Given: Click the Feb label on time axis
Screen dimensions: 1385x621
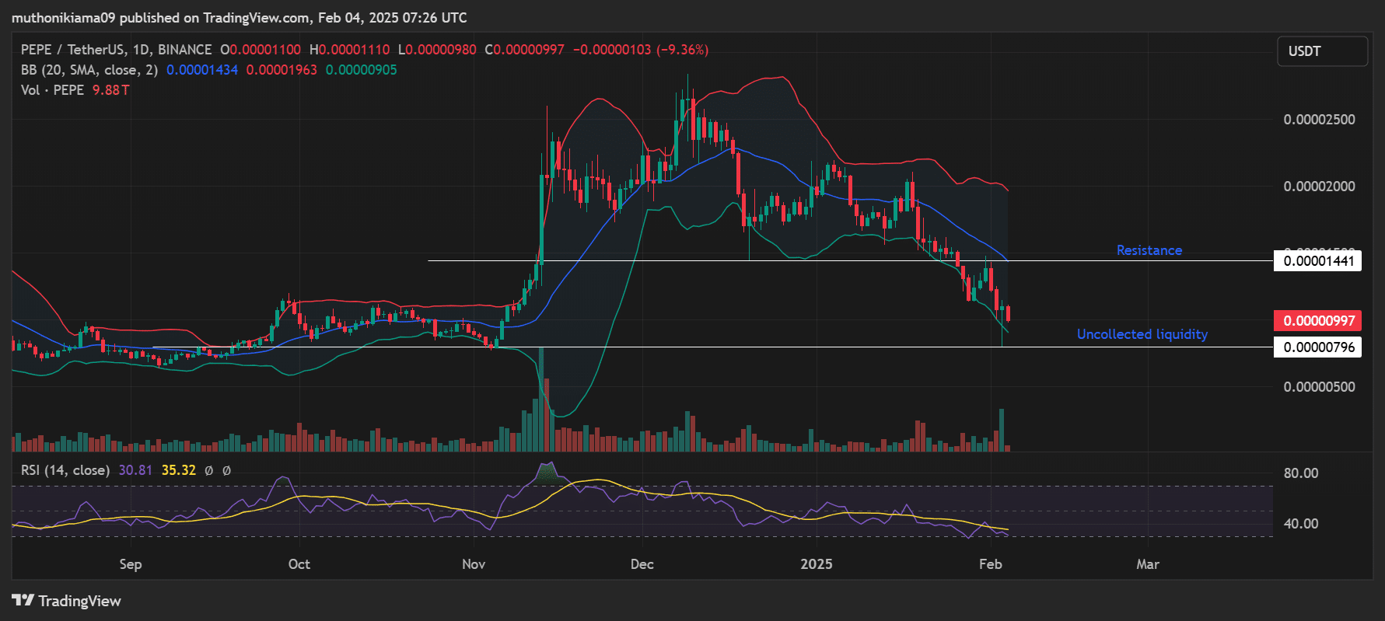Looking at the screenshot, I should [990, 564].
